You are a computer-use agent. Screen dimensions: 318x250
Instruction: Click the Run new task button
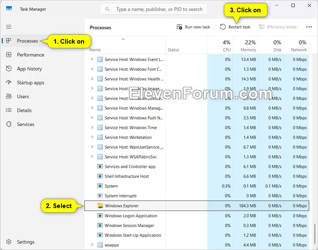pyautogui.click(x=193, y=27)
